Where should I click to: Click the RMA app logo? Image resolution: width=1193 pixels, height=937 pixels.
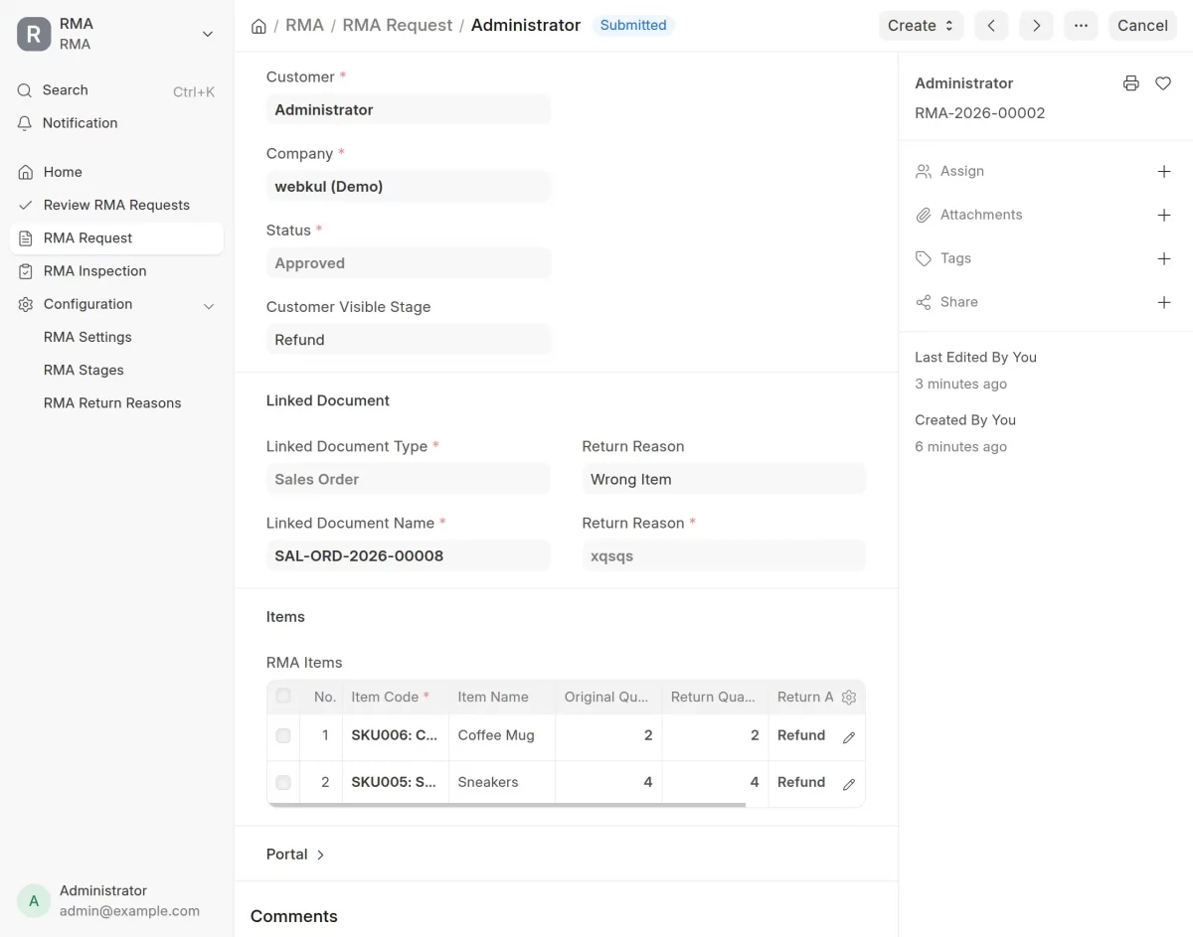click(x=34, y=34)
